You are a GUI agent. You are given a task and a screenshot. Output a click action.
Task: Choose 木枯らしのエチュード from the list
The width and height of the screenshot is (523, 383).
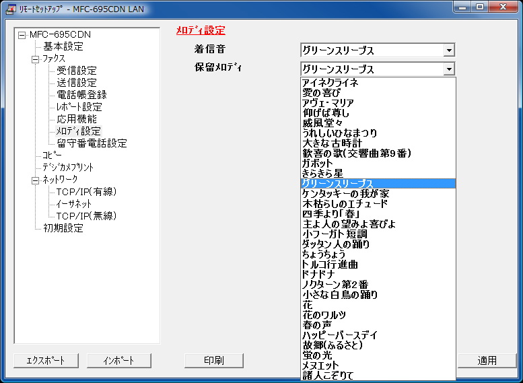[378, 203]
